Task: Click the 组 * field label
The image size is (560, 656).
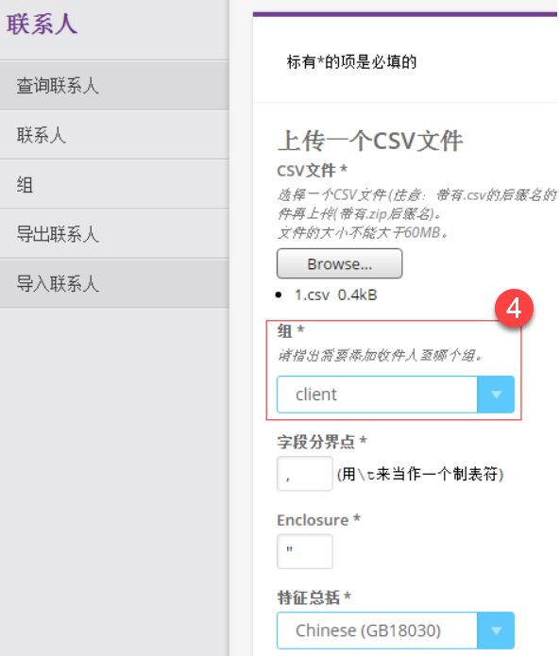Action: pos(291,331)
